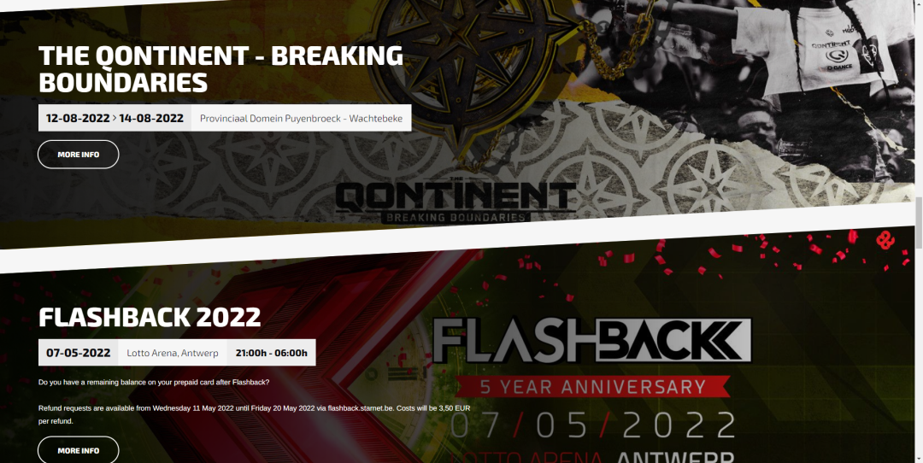
Task: Click the page's vertical scrollbar thumb
Action: pyautogui.click(x=919, y=222)
